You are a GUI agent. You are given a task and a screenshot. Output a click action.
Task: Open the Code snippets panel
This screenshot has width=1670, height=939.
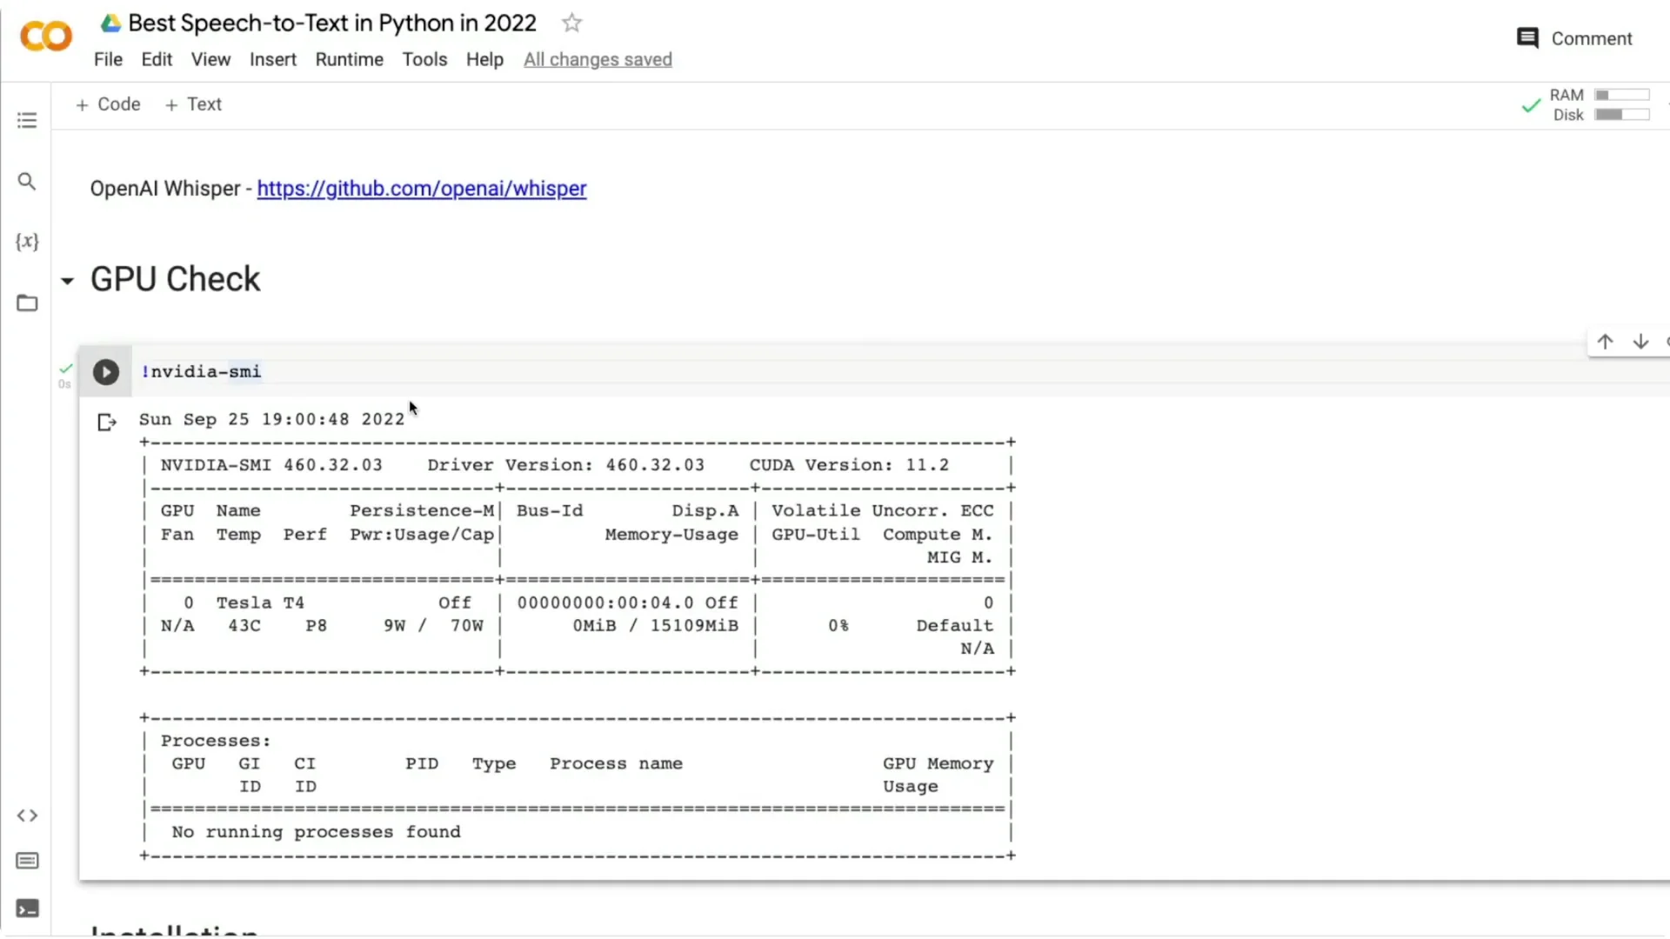27,816
